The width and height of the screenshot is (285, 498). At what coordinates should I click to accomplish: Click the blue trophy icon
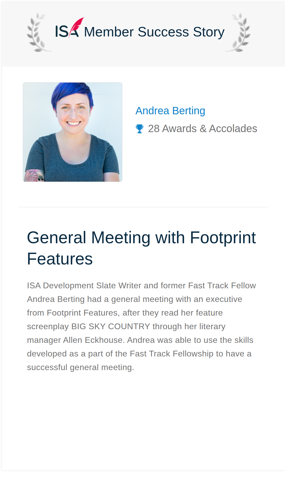tap(139, 129)
